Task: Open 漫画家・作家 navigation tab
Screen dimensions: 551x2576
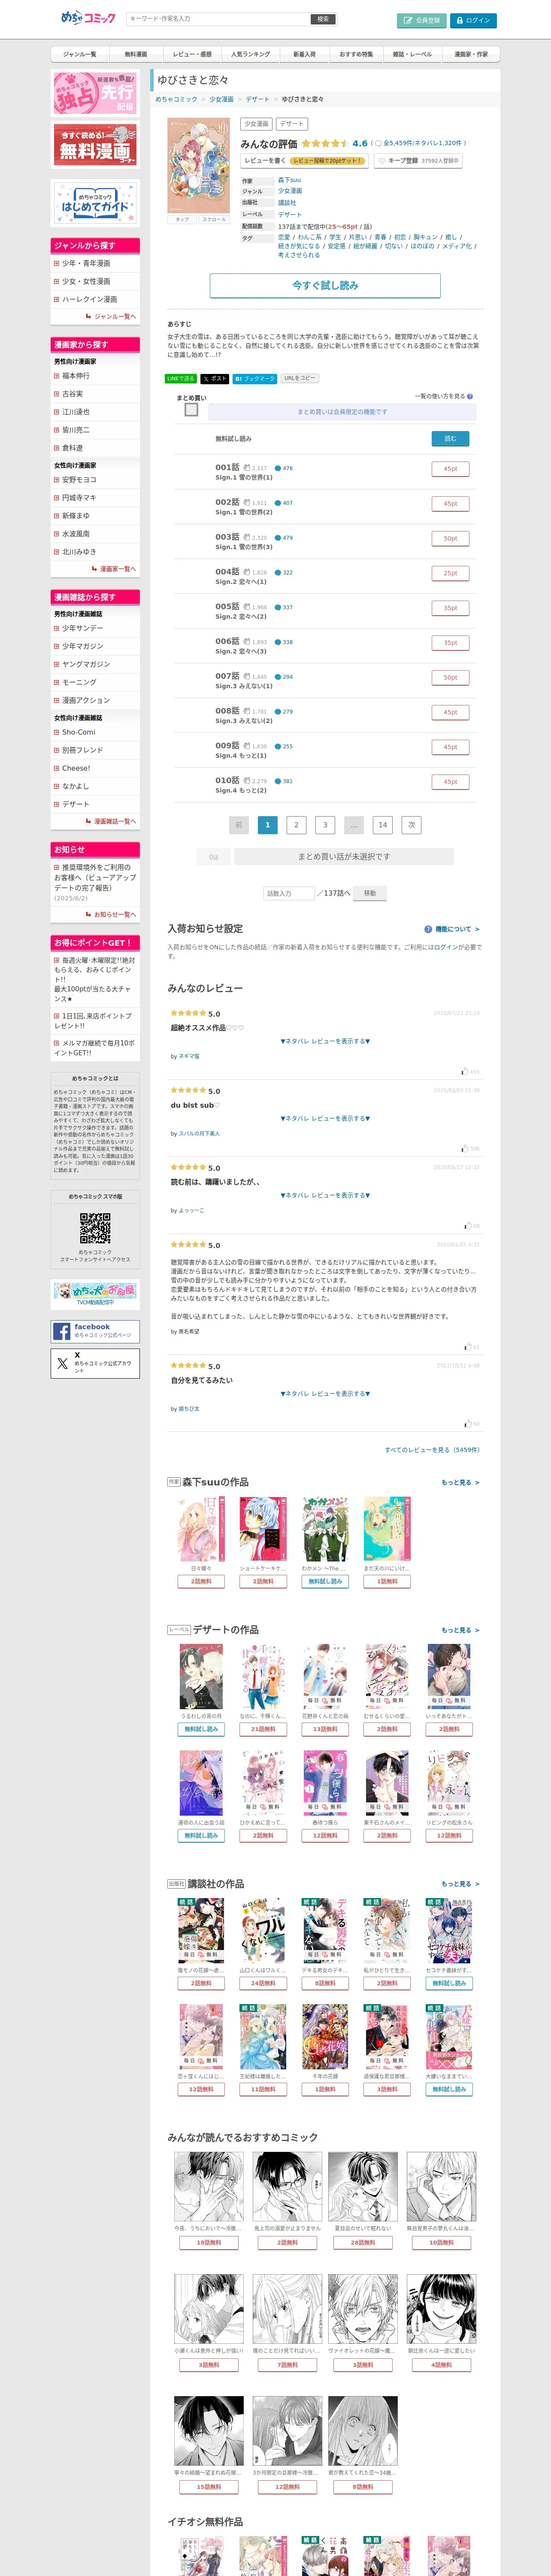Action: coord(471,54)
